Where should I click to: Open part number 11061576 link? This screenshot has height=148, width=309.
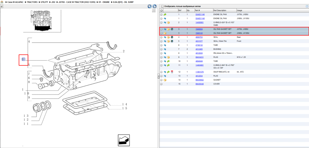[x=199, y=72]
